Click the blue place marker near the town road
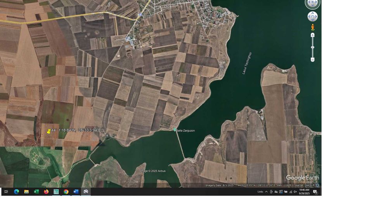 coord(140,15)
